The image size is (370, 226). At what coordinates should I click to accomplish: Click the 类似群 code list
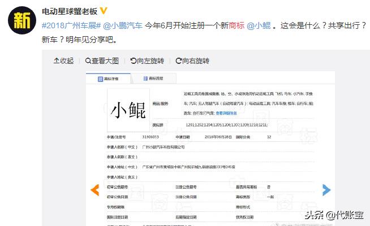pyautogui.click(x=226, y=125)
